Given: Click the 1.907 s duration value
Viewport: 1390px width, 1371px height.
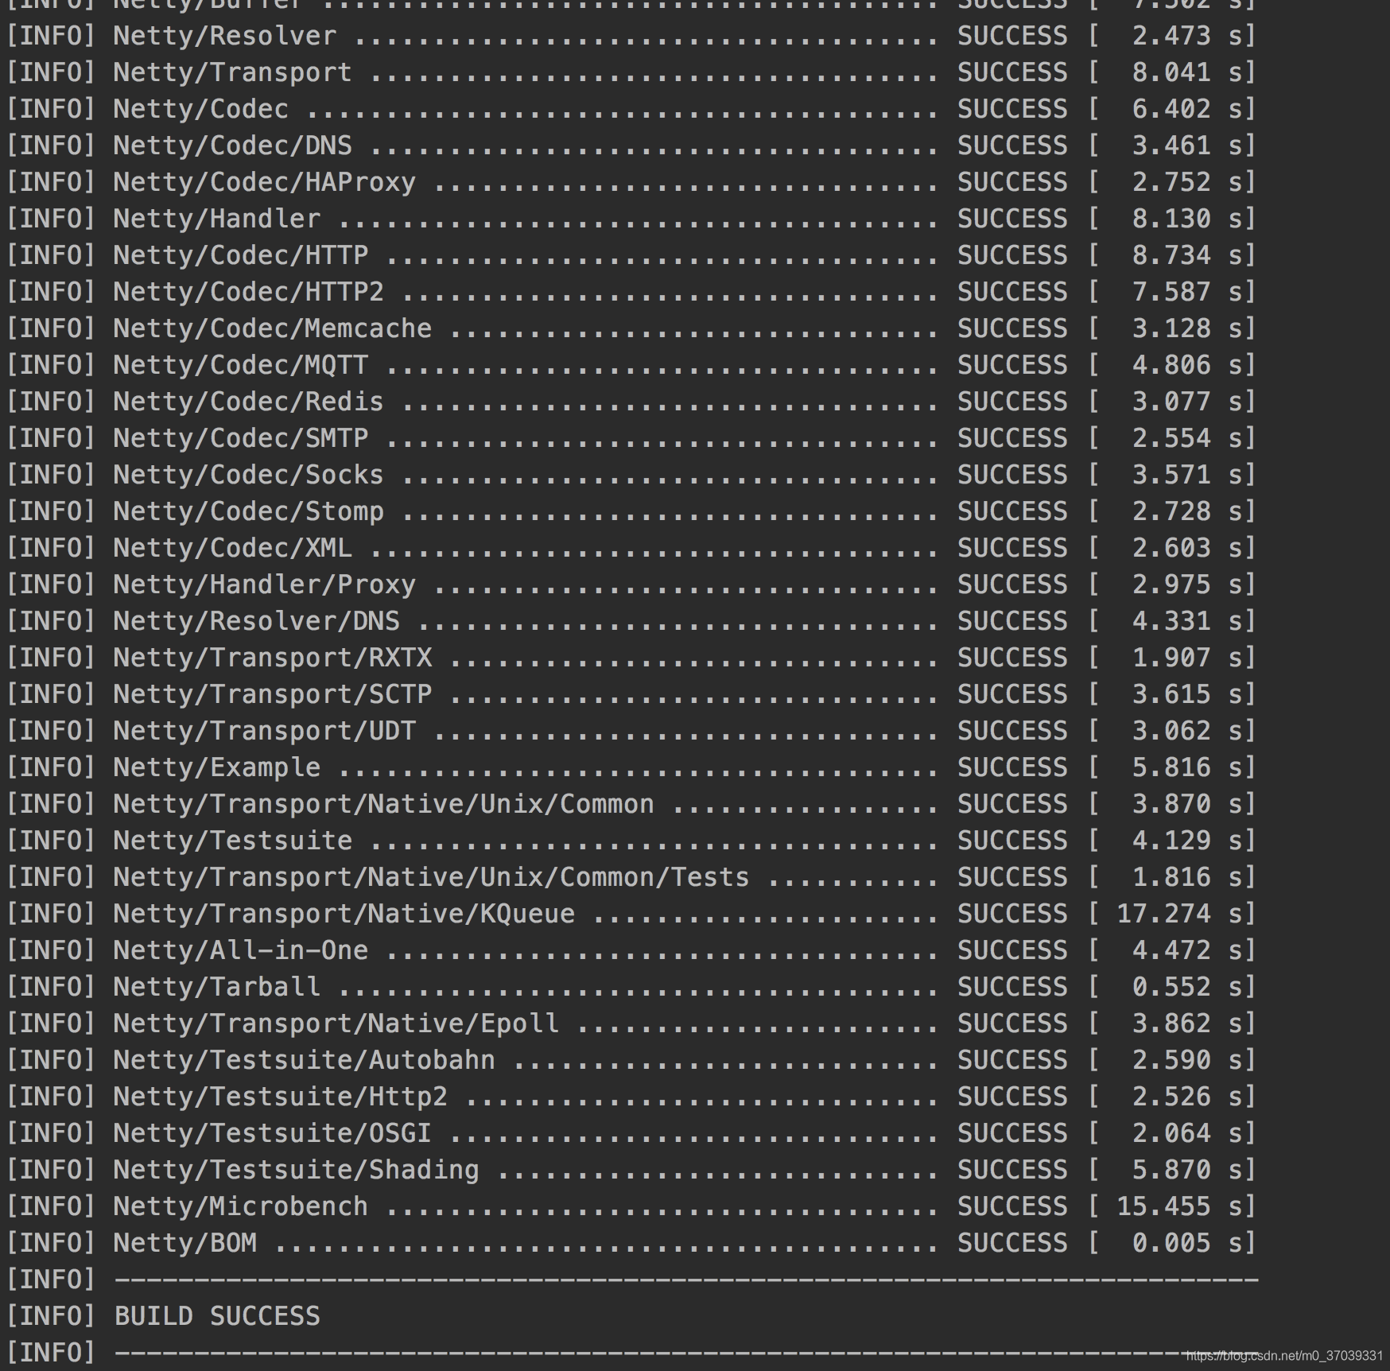Looking at the screenshot, I should [x=1187, y=658].
